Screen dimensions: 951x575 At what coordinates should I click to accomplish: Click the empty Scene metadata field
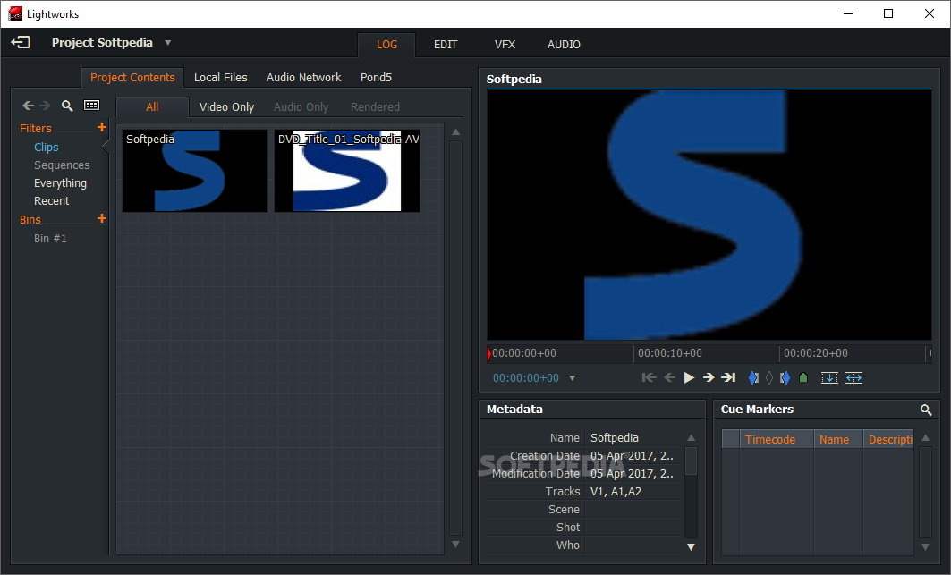(633, 510)
